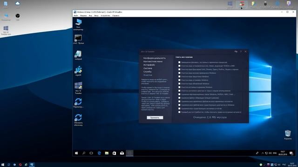Switch to Конфиденциальность section in Tweaker
Screen dimensions: 298x167
click(x=154, y=58)
